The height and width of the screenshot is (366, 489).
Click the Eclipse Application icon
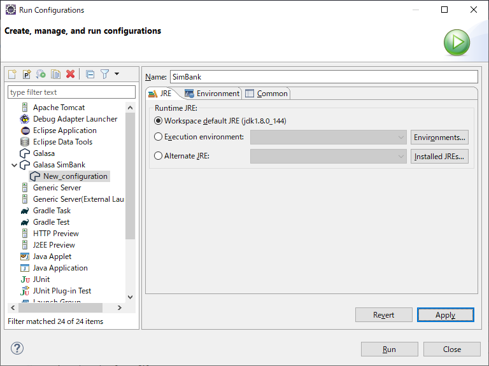(25, 130)
